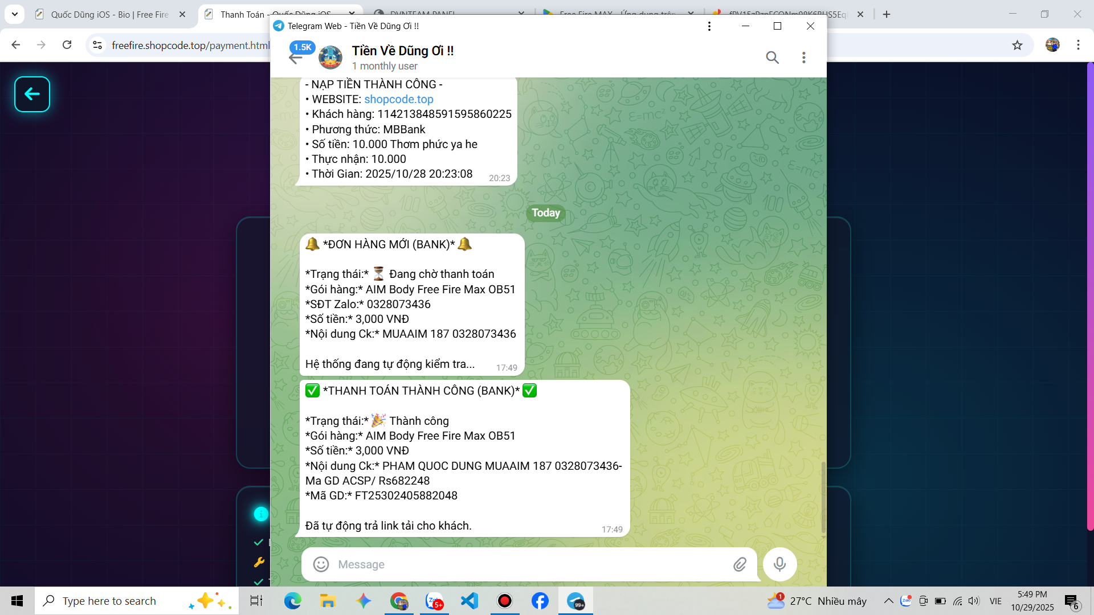Open the weather widget 27°C Nhiều mây
1094x615 pixels.
click(x=817, y=601)
